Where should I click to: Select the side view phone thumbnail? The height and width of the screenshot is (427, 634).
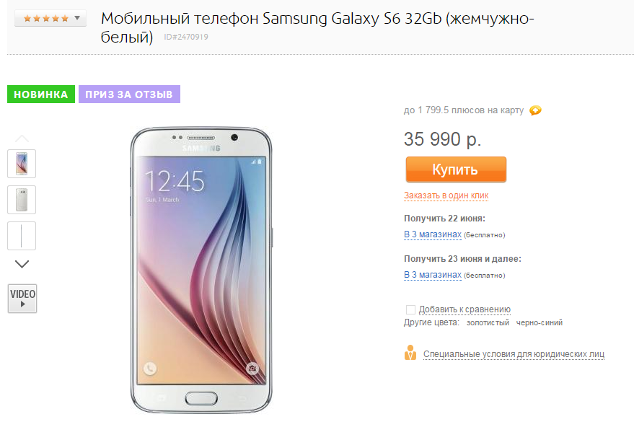[22, 236]
